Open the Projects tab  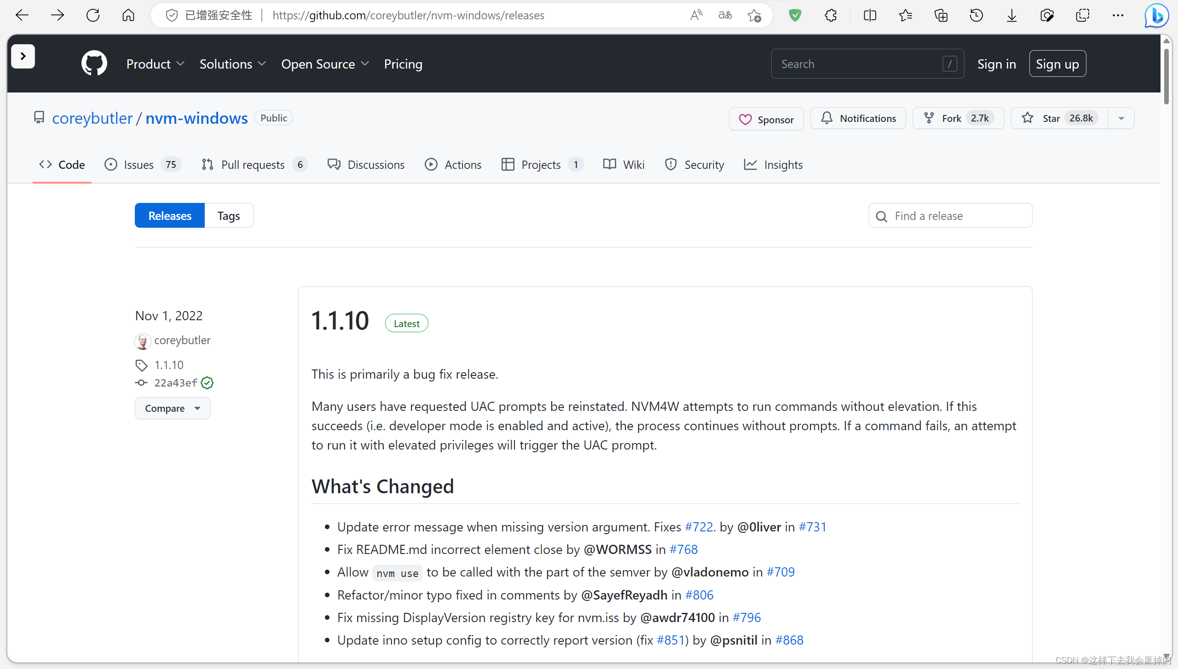point(542,164)
